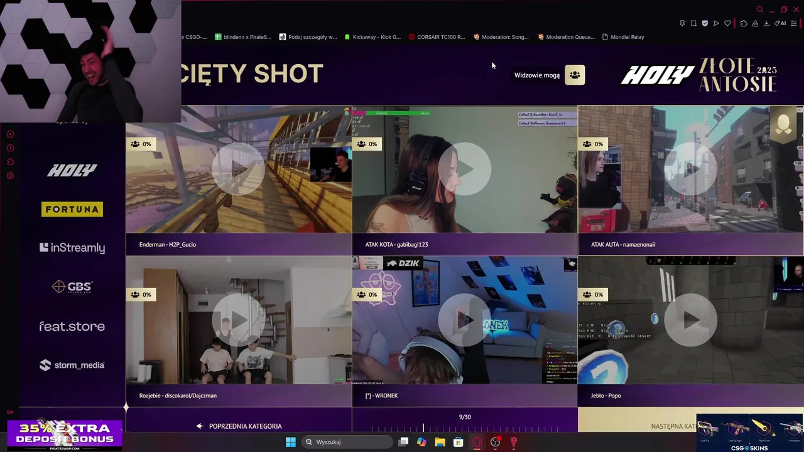Image resolution: width=804 pixels, height=452 pixels.
Task: Click the 0% votes badge on Rozjebie clip
Action: point(141,294)
